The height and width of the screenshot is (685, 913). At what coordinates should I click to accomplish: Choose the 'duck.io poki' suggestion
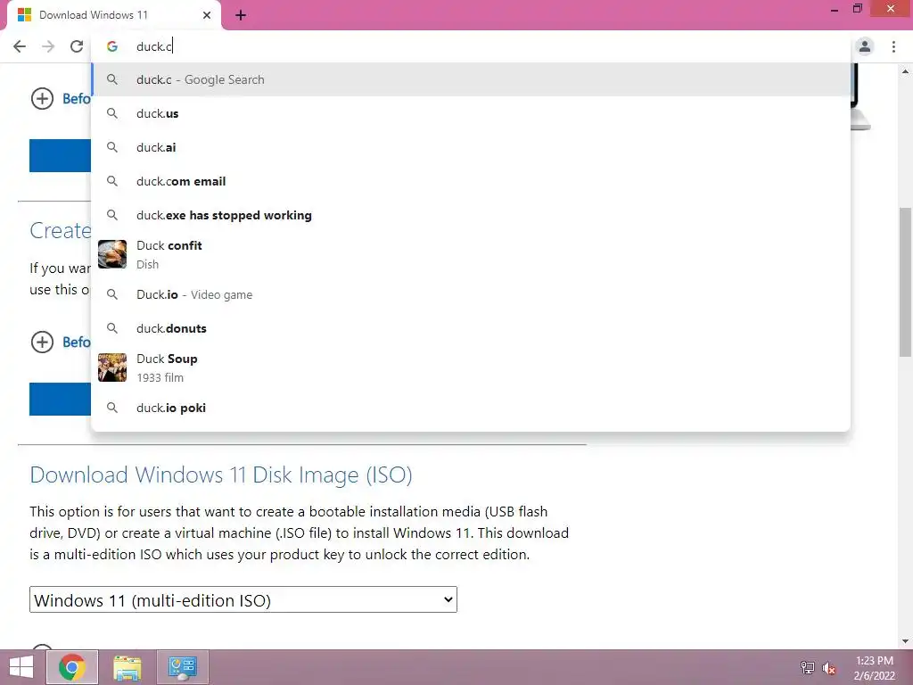tap(471, 408)
